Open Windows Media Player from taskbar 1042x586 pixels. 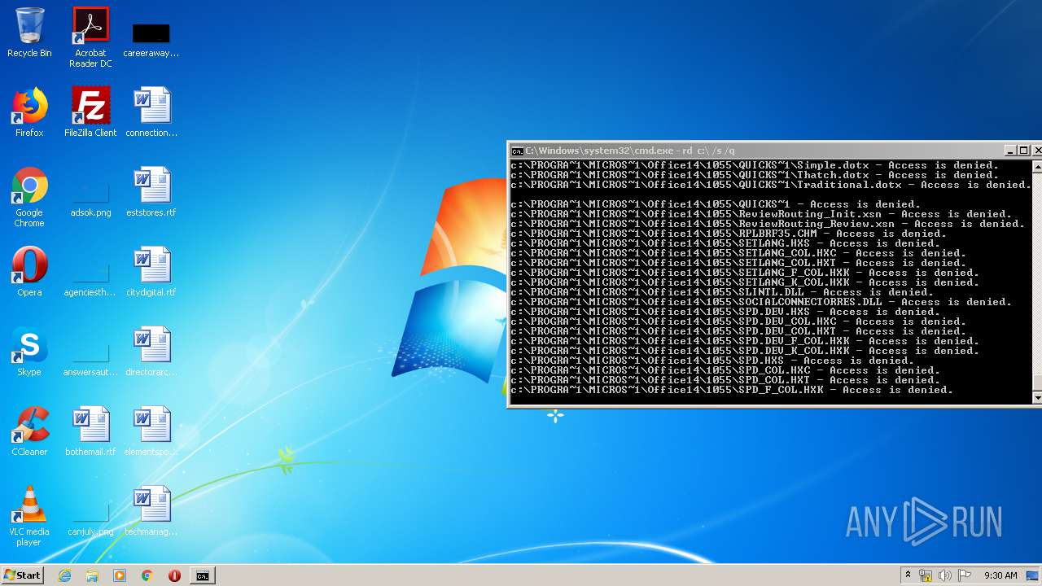(x=120, y=575)
